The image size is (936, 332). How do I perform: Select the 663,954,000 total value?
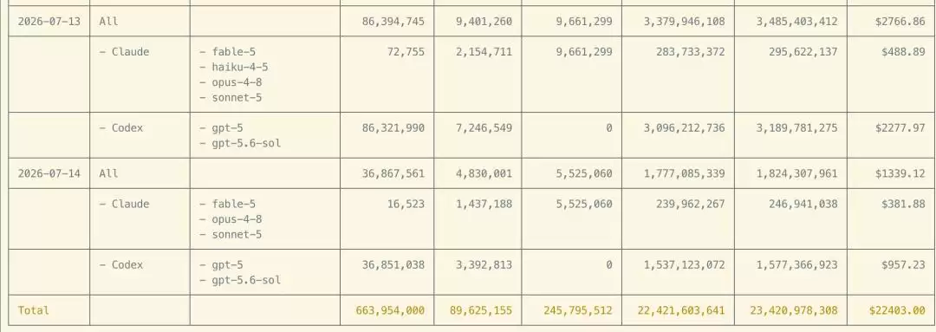click(x=390, y=310)
